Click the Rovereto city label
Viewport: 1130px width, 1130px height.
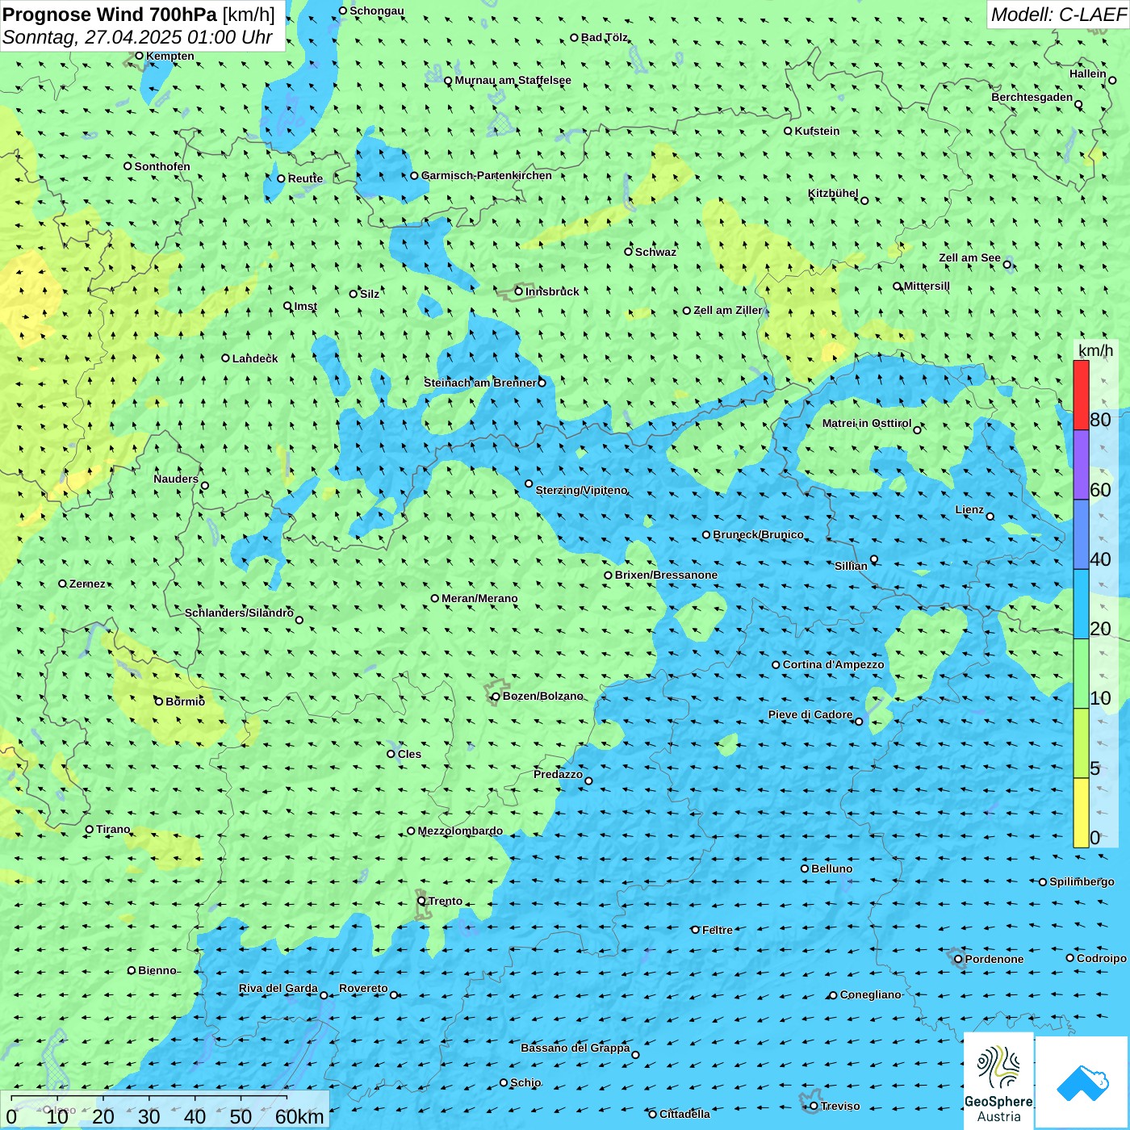coord(363,988)
